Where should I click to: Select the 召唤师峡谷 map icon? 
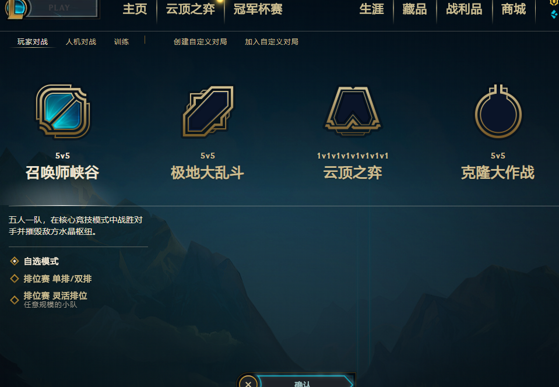point(63,111)
